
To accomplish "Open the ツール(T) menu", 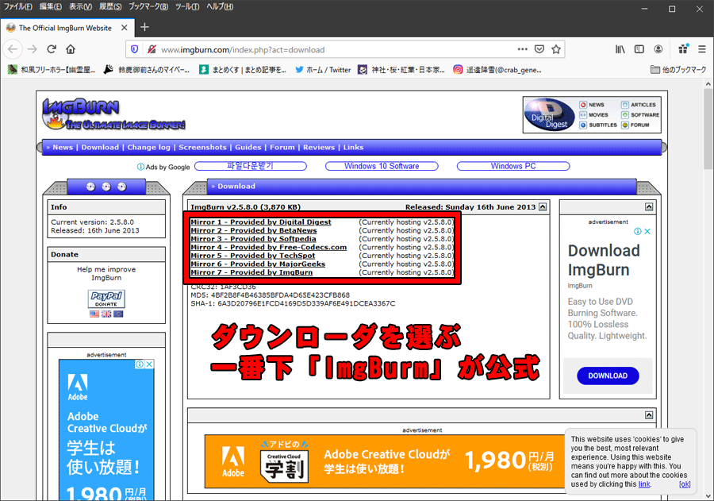I will coord(187,6).
